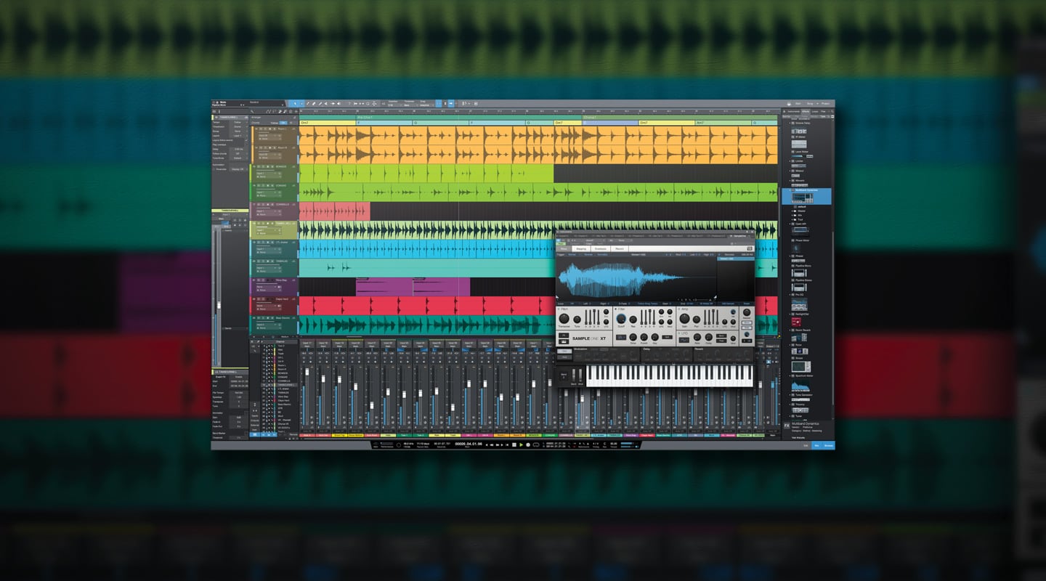Open the Quantize dropdown in toolbar
The width and height of the screenshot is (1046, 581).
point(394,105)
